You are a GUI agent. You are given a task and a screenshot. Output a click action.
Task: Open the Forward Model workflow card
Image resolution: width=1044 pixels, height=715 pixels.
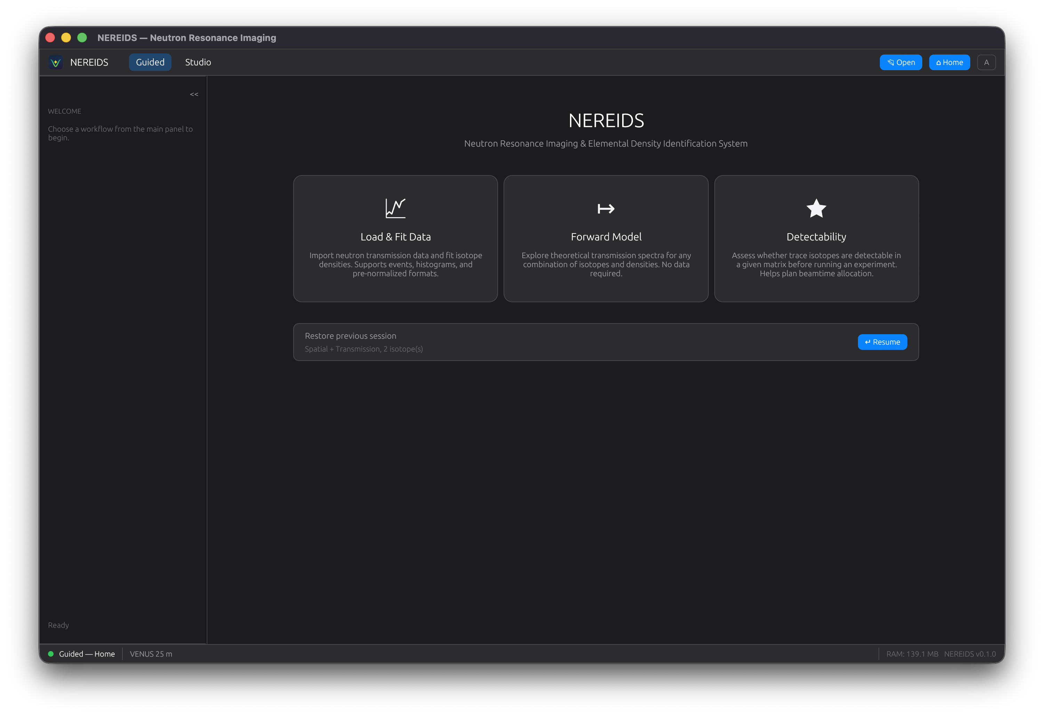coord(605,238)
